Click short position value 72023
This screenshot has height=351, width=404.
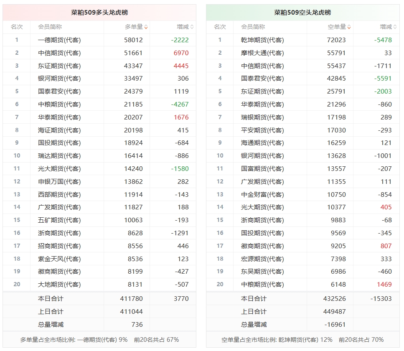336,40
